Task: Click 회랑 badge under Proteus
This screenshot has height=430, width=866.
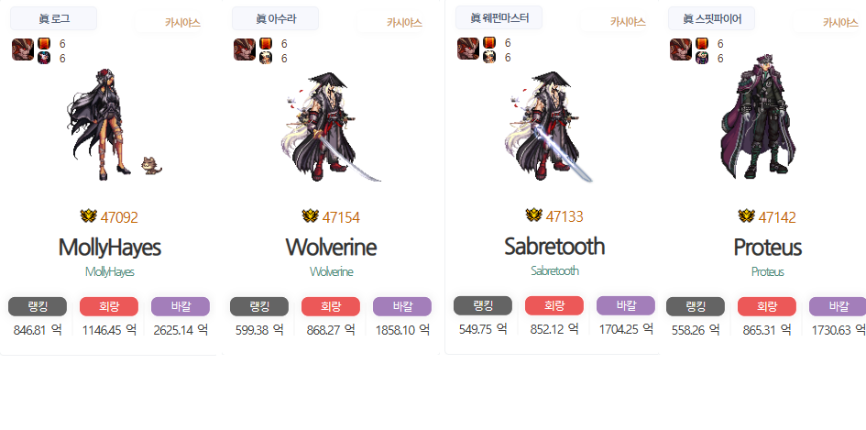Action: (767, 306)
